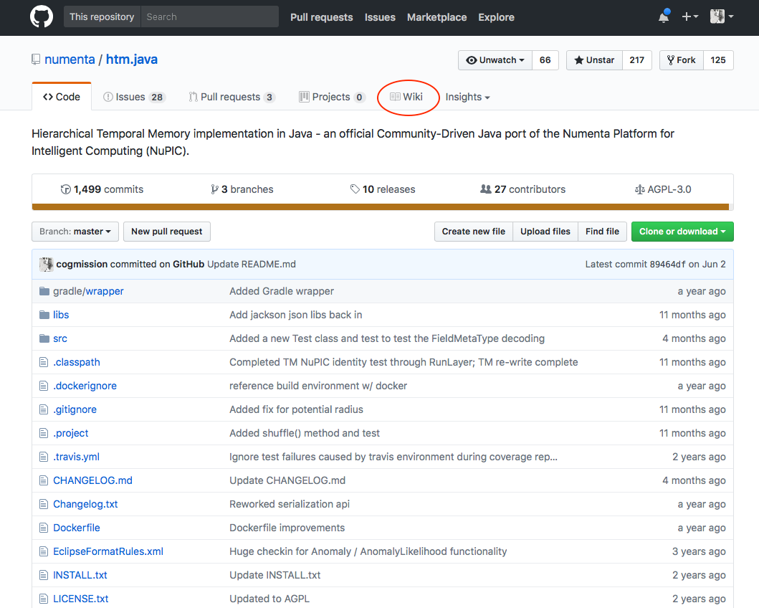The height and width of the screenshot is (608, 759).
Task: Expand the Insights dropdown tab
Action: point(467,97)
